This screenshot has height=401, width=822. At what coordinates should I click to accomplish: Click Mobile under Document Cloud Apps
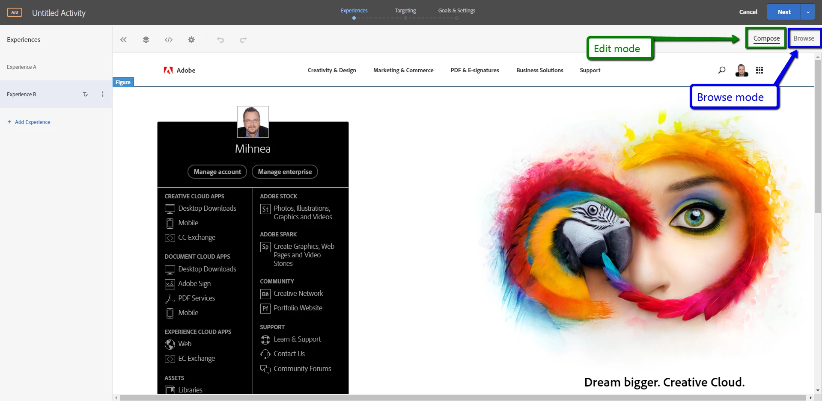188,313
